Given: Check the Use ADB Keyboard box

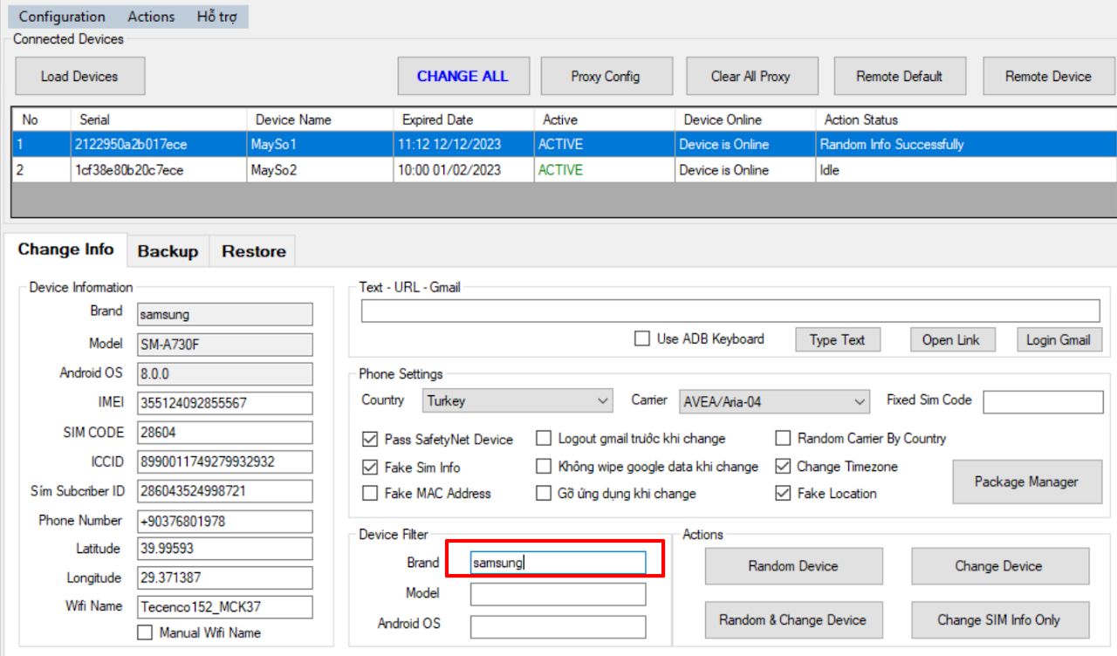Looking at the screenshot, I should 642,338.
